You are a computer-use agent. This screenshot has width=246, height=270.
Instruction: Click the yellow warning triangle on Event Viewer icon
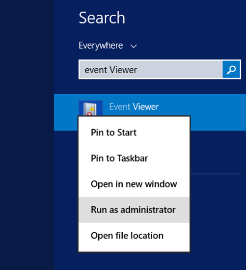click(x=92, y=108)
